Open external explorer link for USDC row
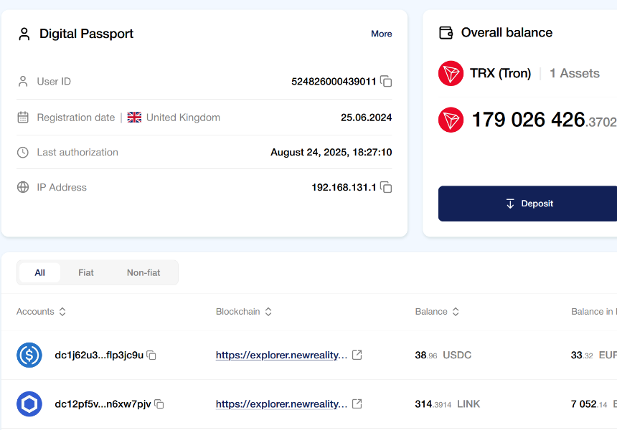Image resolution: width=617 pixels, height=430 pixels. tap(357, 355)
